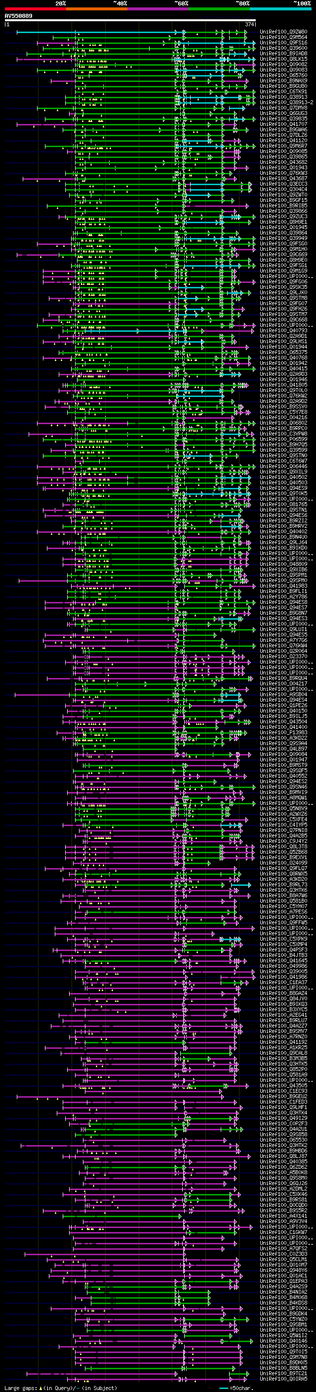Select the UniRef100_C5Y7E8 label
Viewport: 316px width, 1392px height.
pyautogui.click(x=283, y=412)
